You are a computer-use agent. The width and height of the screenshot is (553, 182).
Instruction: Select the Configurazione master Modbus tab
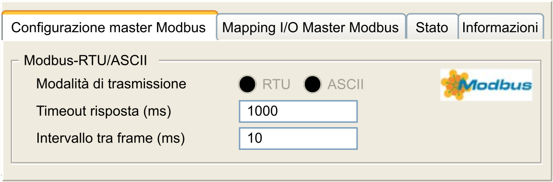108,26
